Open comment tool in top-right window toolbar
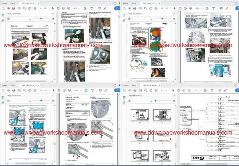The image size is (239, 166). [221, 8]
